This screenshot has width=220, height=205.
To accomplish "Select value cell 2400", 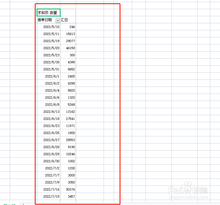I will tap(68, 76).
